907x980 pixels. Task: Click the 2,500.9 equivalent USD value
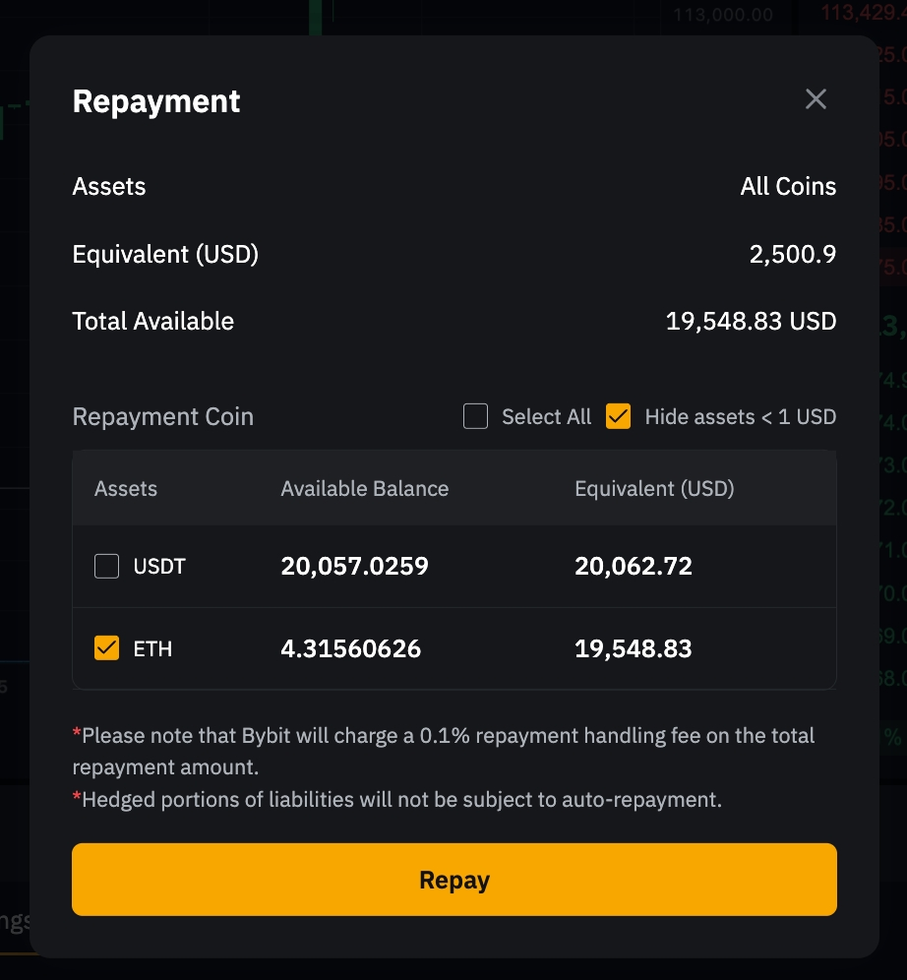792,255
